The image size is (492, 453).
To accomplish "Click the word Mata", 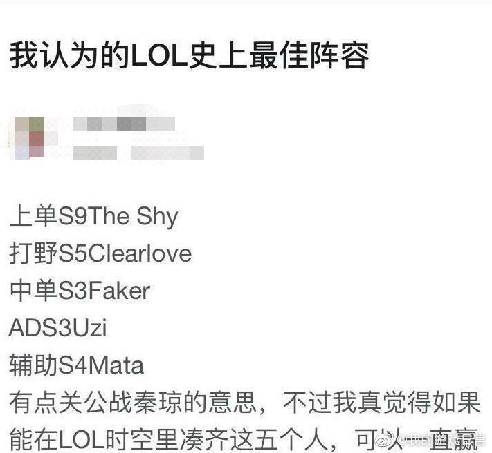I will click(116, 365).
